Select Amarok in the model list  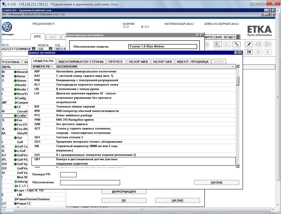23,72
